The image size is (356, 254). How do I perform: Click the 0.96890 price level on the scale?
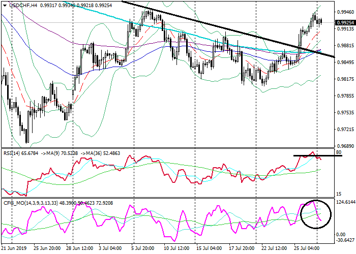345,146
